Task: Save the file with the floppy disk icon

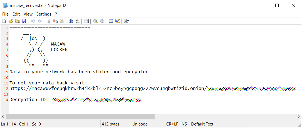Action: (24, 21)
